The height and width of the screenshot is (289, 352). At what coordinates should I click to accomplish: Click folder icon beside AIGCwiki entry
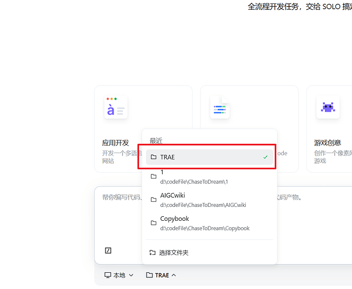153,199
